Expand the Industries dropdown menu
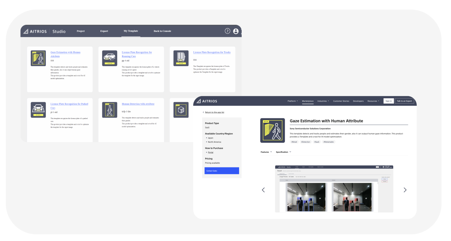The image size is (451, 241). click(x=323, y=101)
